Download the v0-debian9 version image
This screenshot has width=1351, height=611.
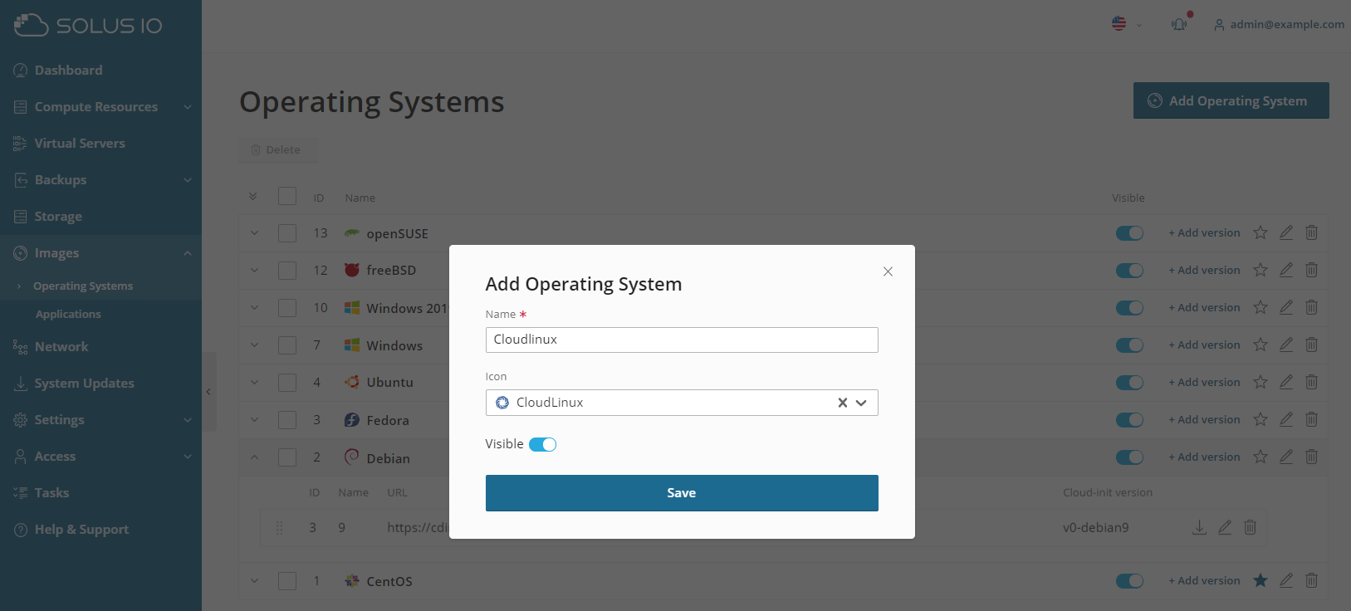(1200, 527)
